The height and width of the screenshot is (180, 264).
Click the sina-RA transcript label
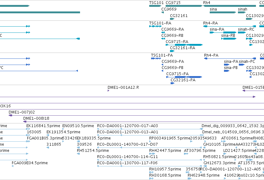(x=217, y=29)
